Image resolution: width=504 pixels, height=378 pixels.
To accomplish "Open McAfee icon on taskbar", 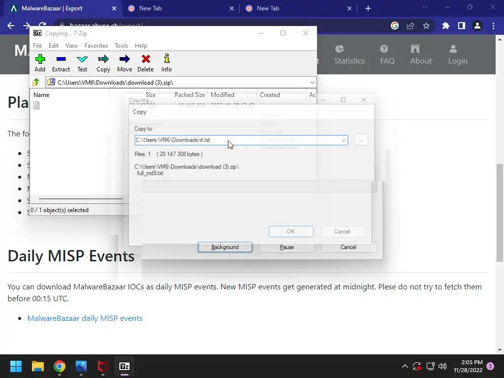I will point(103,366).
